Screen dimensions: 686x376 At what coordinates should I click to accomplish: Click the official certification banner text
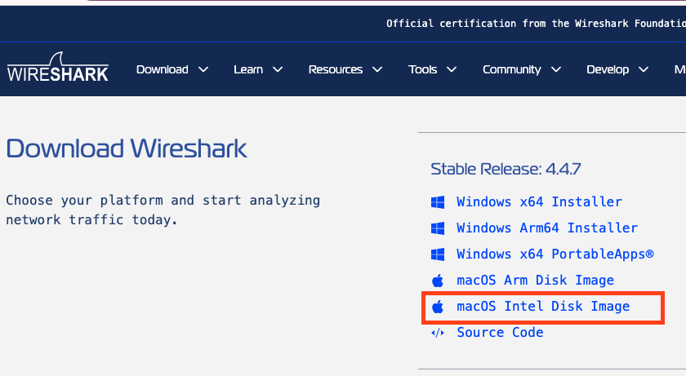[536, 24]
